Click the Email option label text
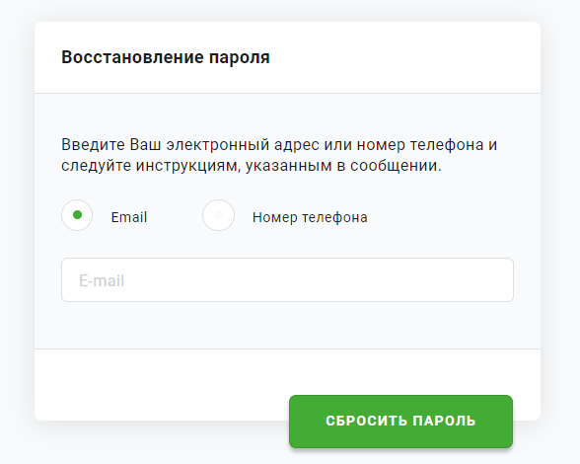Image resolution: width=580 pixels, height=464 pixels. point(129,217)
